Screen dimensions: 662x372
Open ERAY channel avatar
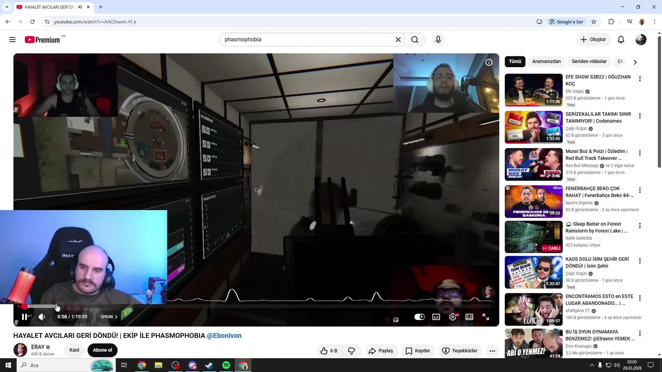coord(20,350)
